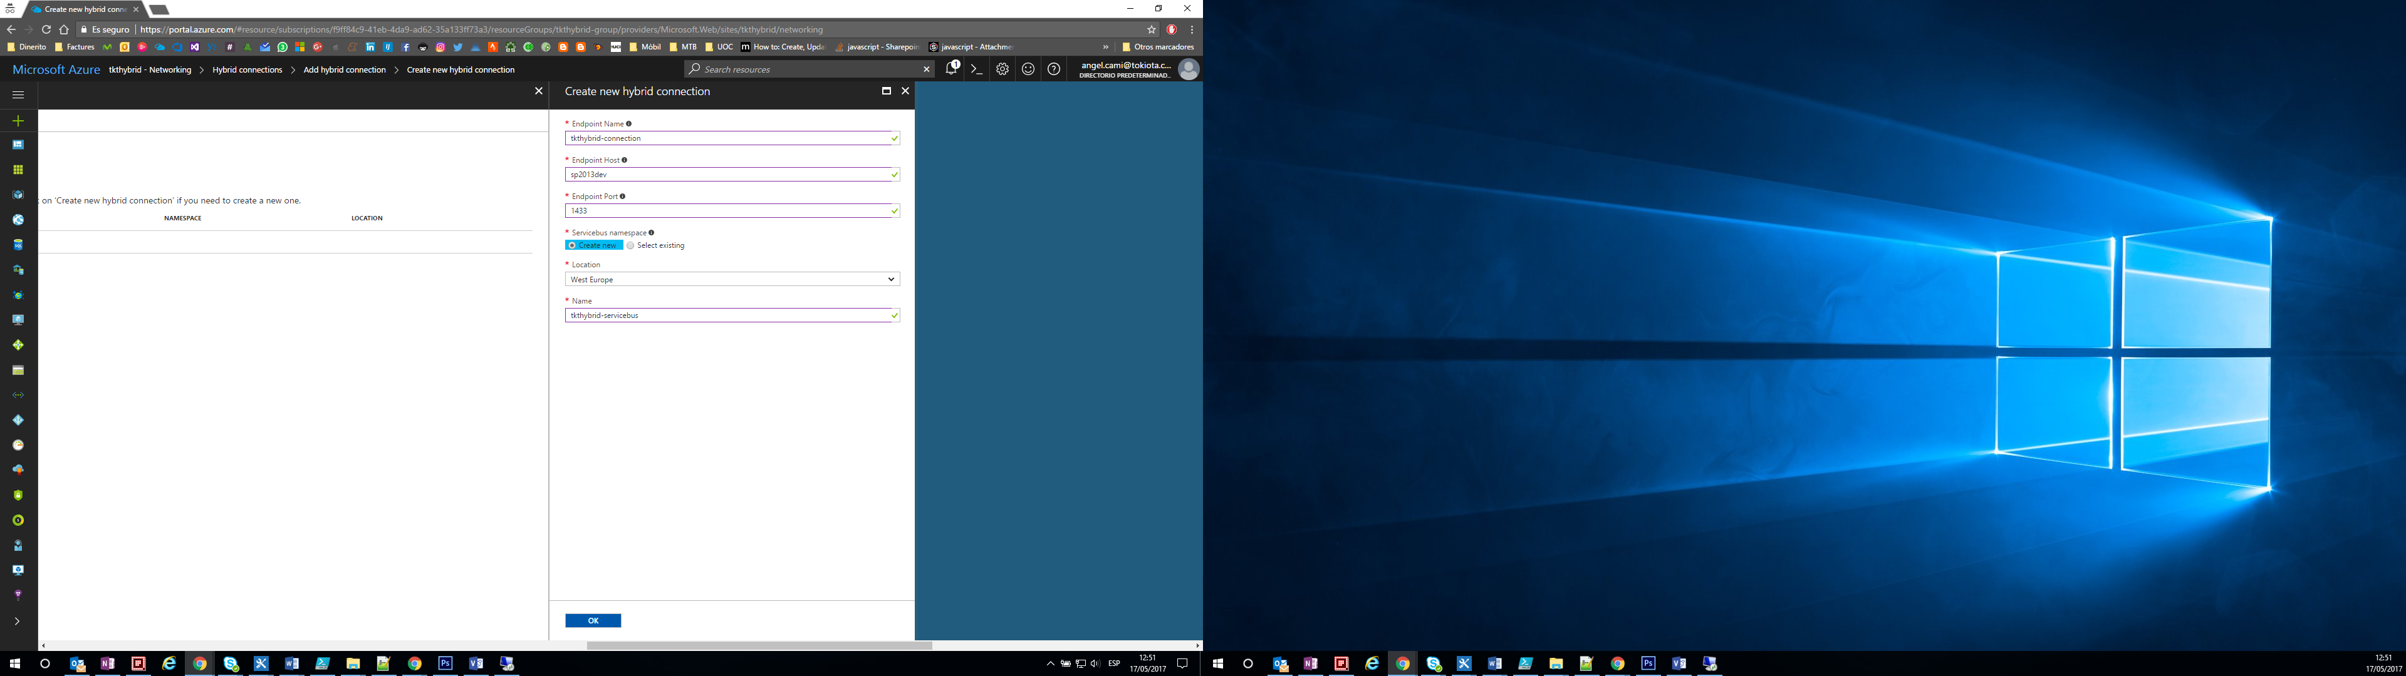
Task: Show info for Endpoint Host field
Action: point(625,160)
